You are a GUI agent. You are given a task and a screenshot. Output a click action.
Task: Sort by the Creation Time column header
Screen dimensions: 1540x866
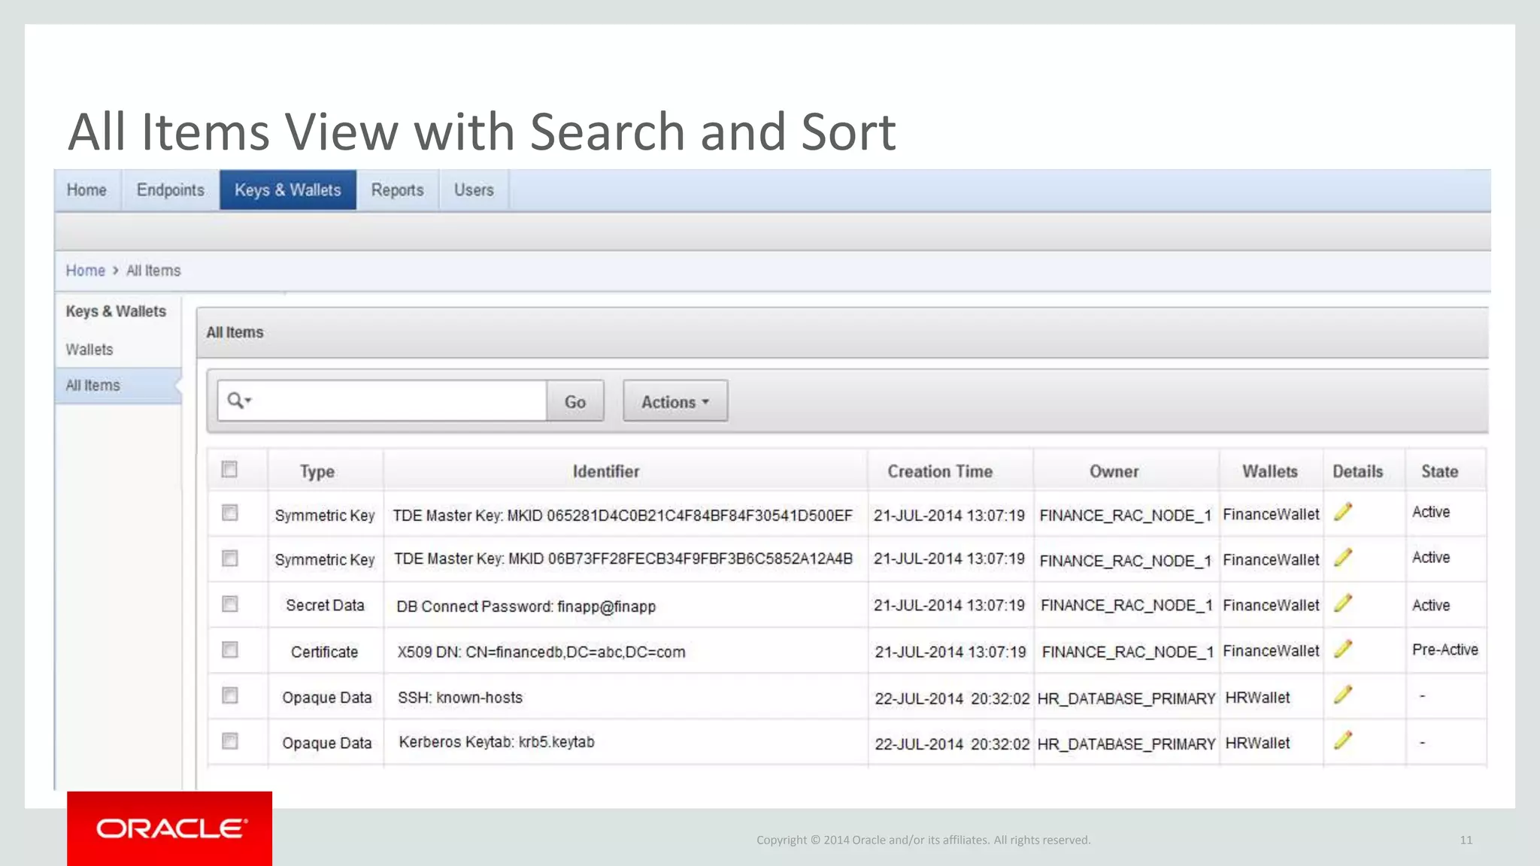940,471
